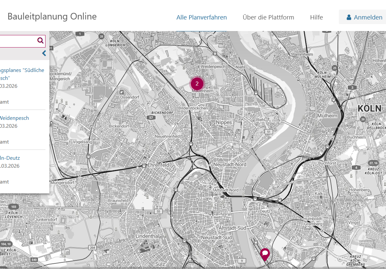The width and height of the screenshot is (386, 269).
Task: Collapse the sidebar with the chevron arrow
Action: click(44, 53)
